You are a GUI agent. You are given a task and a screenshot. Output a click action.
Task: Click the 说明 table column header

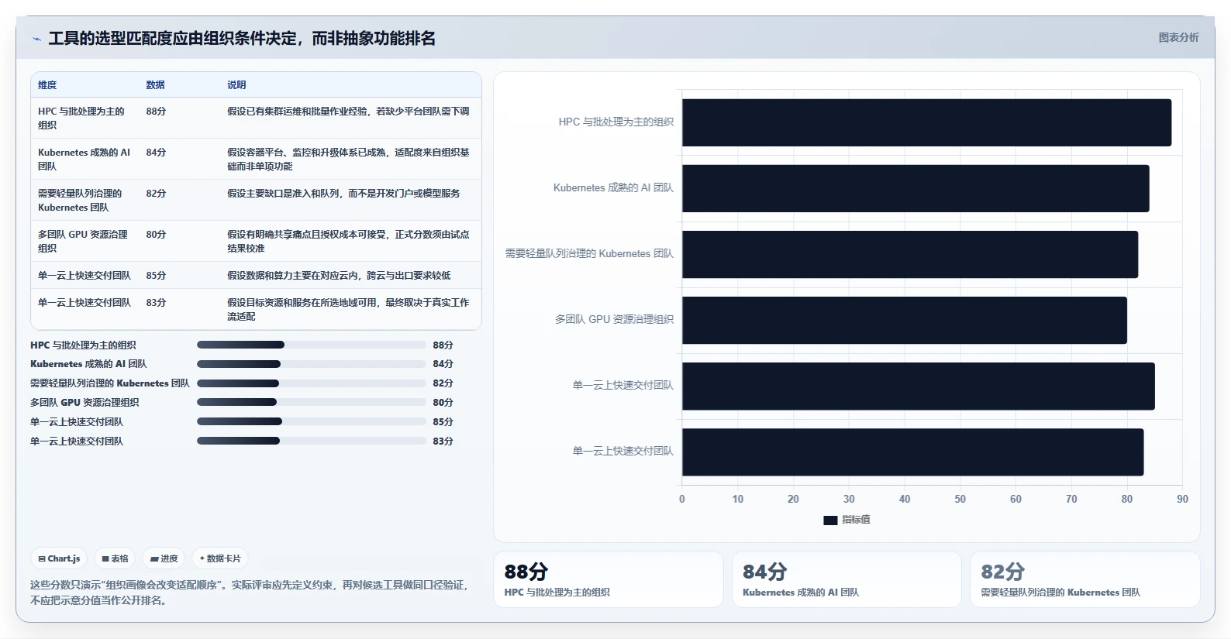[x=236, y=85]
